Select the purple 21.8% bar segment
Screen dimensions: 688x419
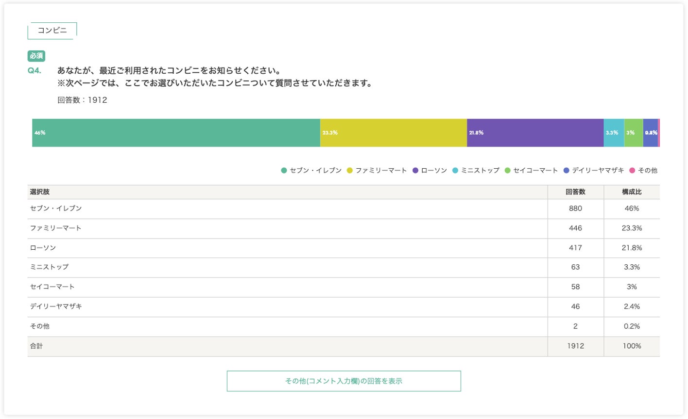tap(535, 133)
